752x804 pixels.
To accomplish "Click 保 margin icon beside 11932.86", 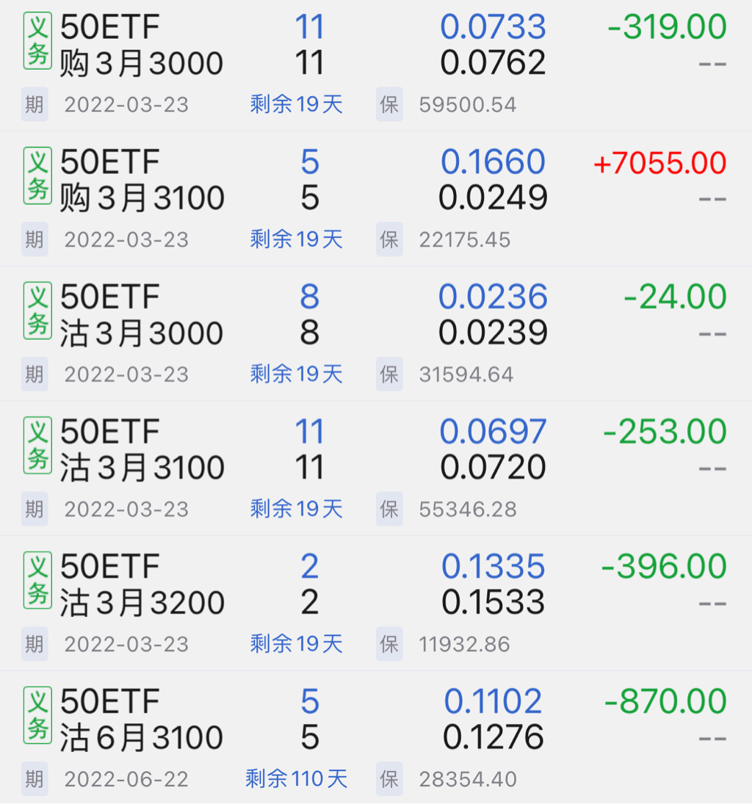I will click(x=389, y=644).
